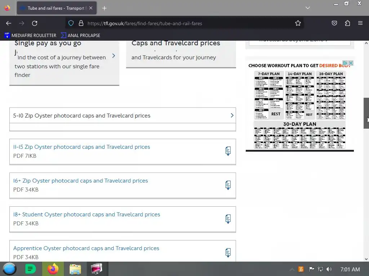Click the AdChoices triangle icon on ad
This screenshot has width=369, height=276.
click(345, 63)
